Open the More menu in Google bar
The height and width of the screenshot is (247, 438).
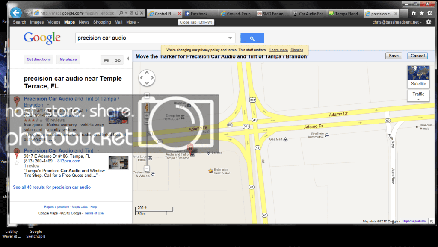click(x=133, y=22)
